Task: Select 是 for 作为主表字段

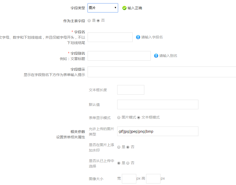Action: [x=89, y=21]
